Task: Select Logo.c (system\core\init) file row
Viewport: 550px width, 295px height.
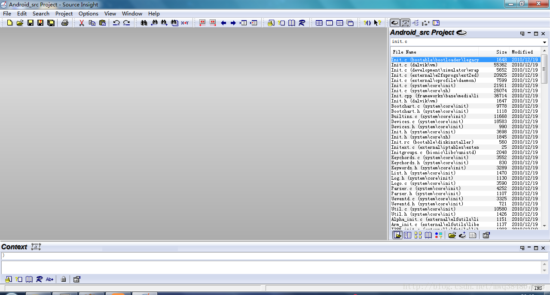Action: tap(465, 183)
